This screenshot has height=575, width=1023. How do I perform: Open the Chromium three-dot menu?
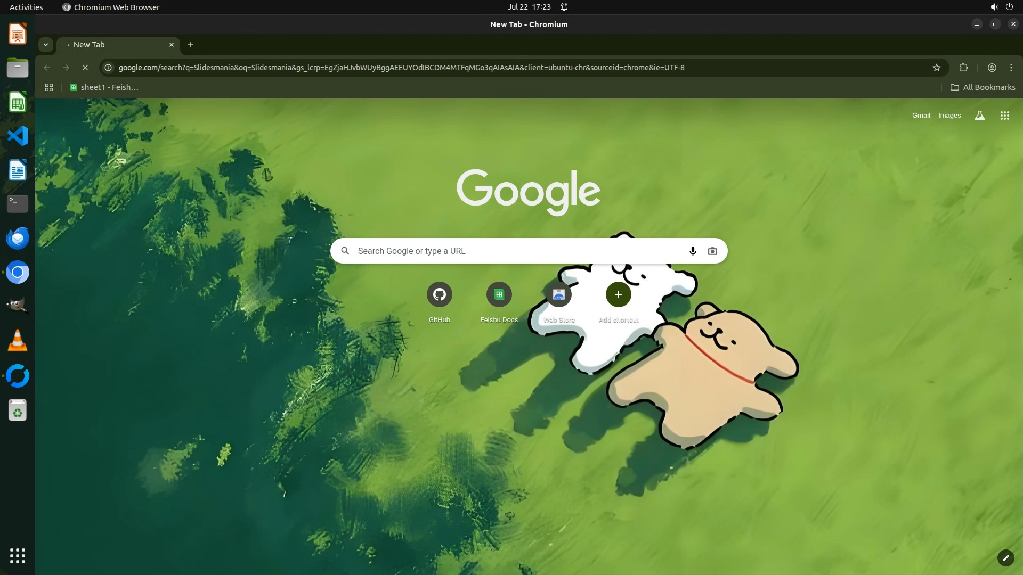(x=1011, y=68)
